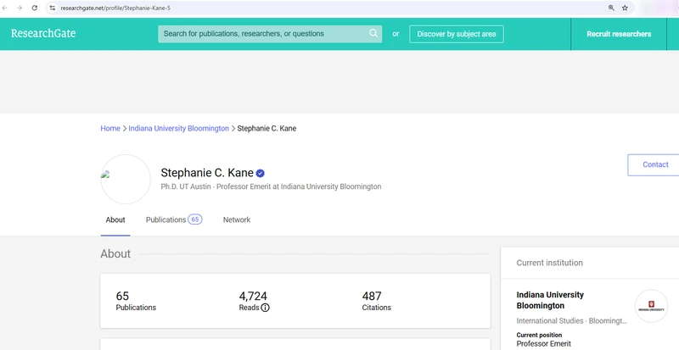This screenshot has height=350, width=679.
Task: Click the address bar URL
Action: 115,8
